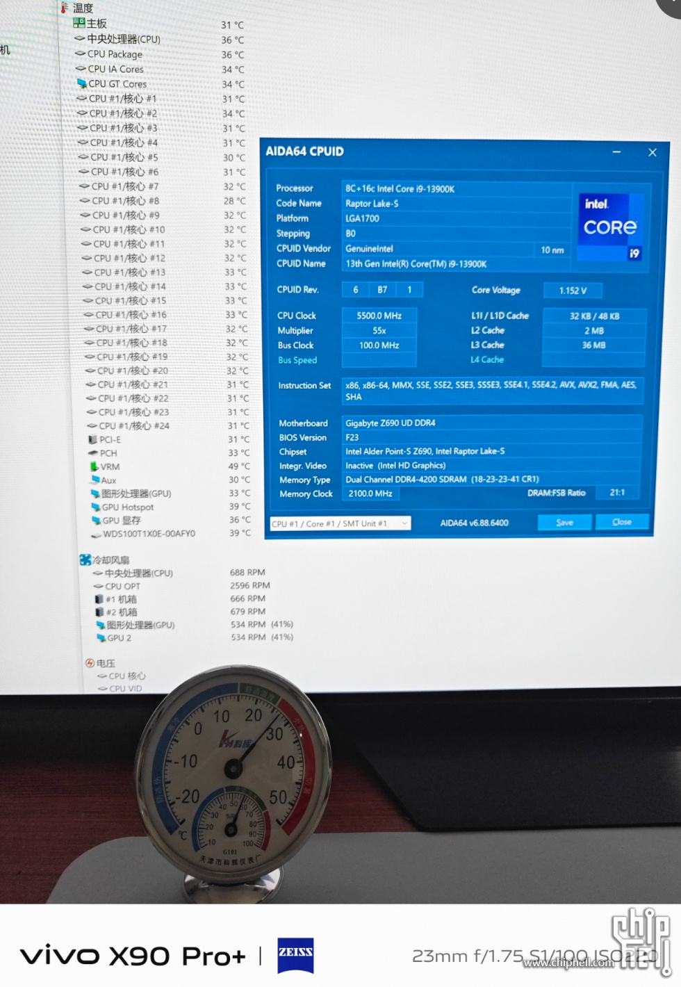Click the Instruction Set value field

[x=492, y=391]
